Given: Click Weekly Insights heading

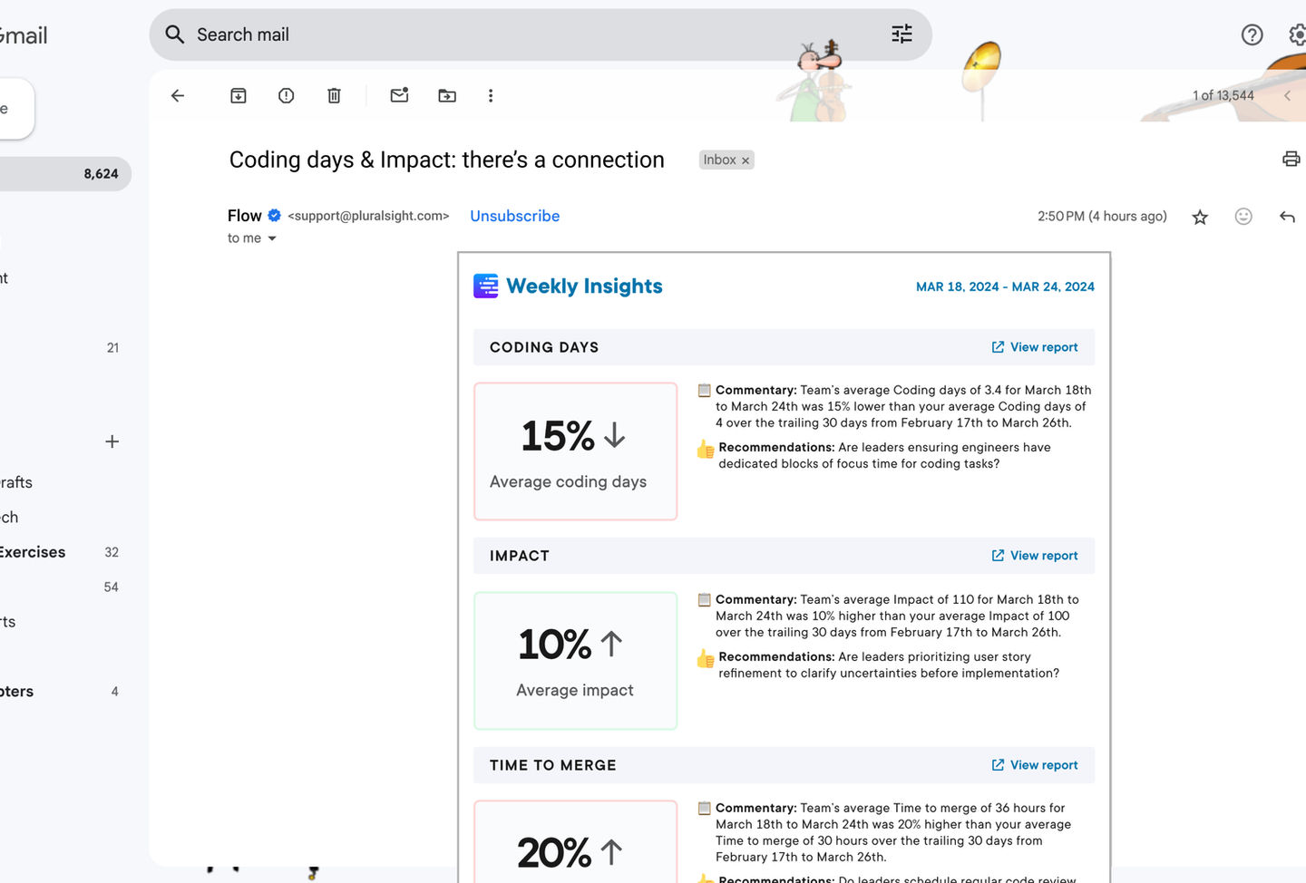Looking at the screenshot, I should [x=584, y=286].
